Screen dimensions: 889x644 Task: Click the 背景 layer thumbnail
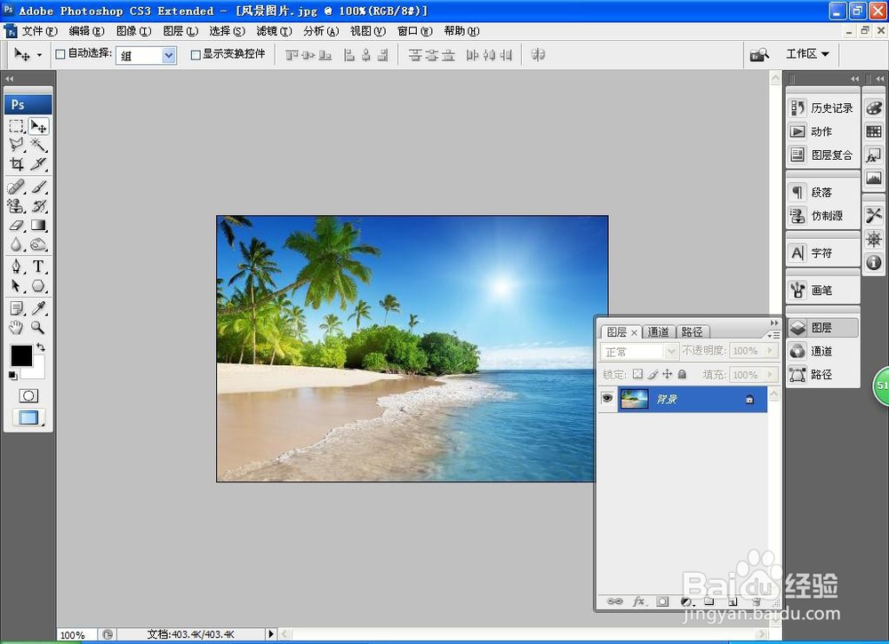(635, 399)
